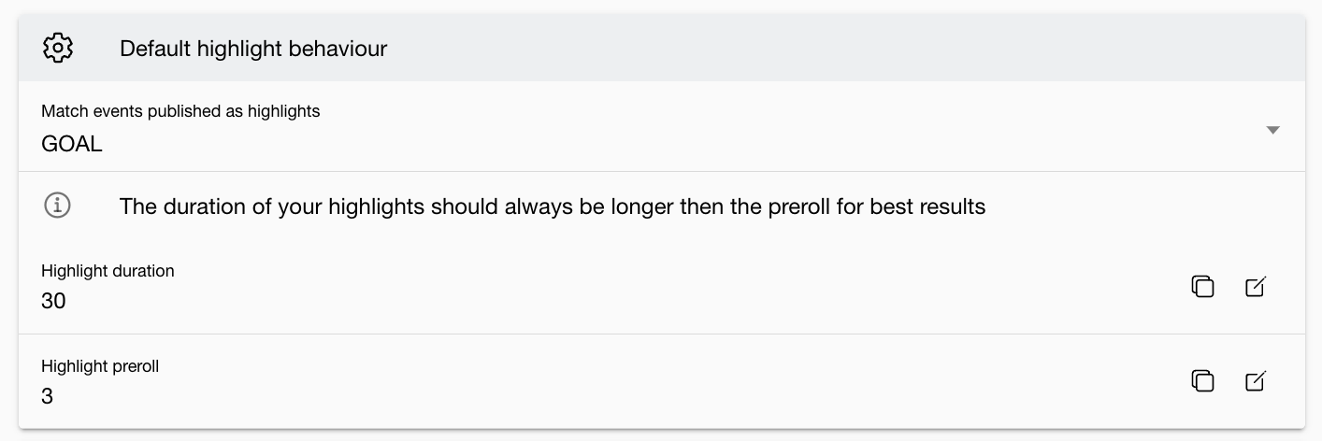Click blank middle area of match events field

[x=654, y=130]
